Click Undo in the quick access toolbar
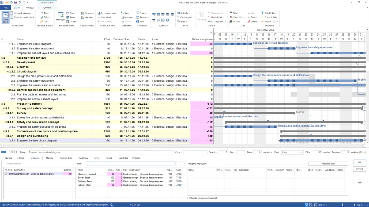 (x=20, y=2)
